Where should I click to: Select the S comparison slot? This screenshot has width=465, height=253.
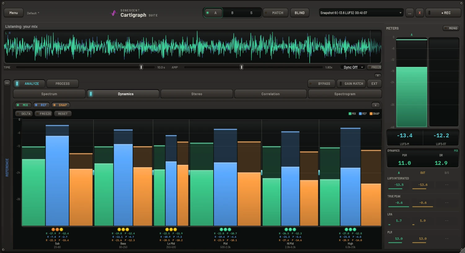pyautogui.click(x=251, y=13)
